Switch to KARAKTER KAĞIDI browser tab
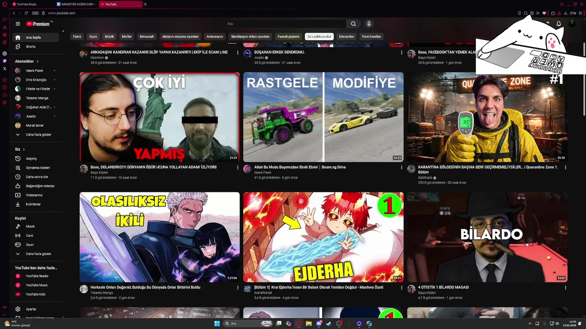The image size is (586, 329). point(76,4)
